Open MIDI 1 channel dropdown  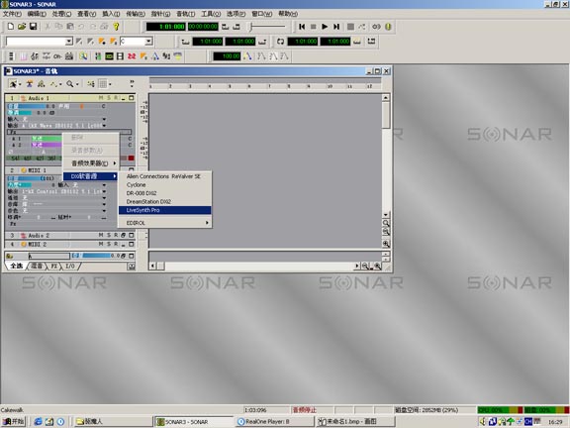click(x=104, y=198)
